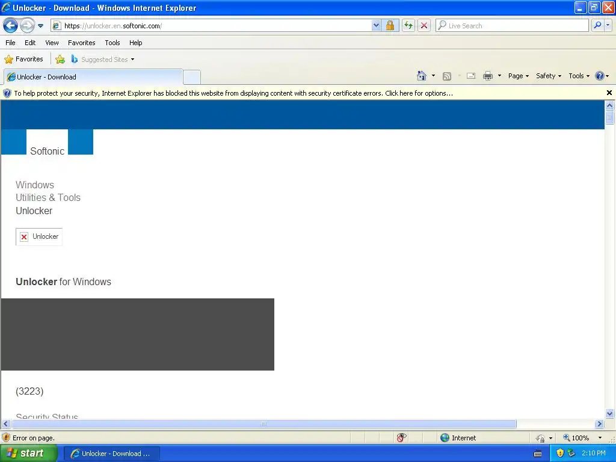Click the broken Unlocker image thumbnail
Screen dimensions: 616x462
coord(39,236)
